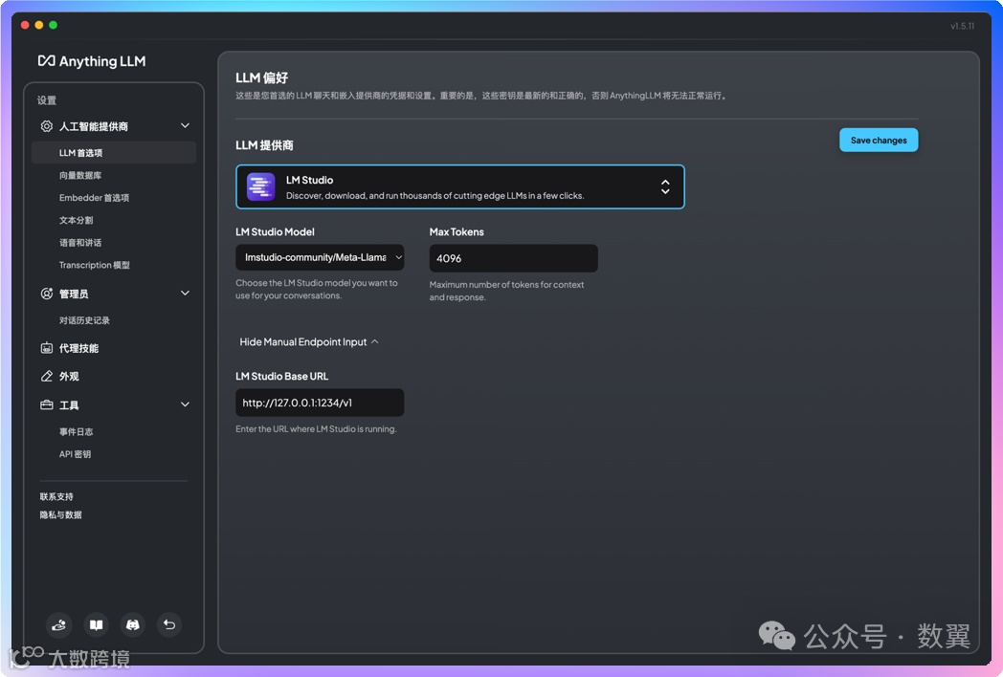Image resolution: width=1003 pixels, height=677 pixels.
Task: Select LLM 首选项 in sidebar
Action: pyautogui.click(x=114, y=153)
